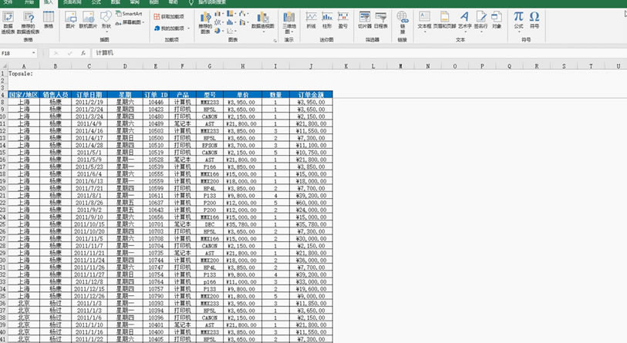Select row 4 header

click(3, 95)
